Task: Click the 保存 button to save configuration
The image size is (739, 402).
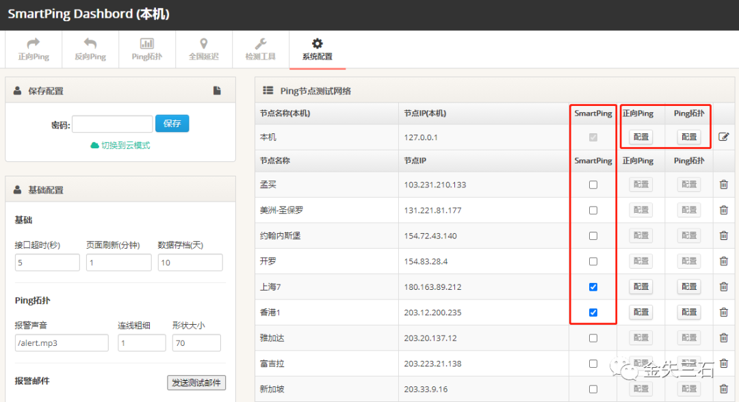Action: point(172,124)
